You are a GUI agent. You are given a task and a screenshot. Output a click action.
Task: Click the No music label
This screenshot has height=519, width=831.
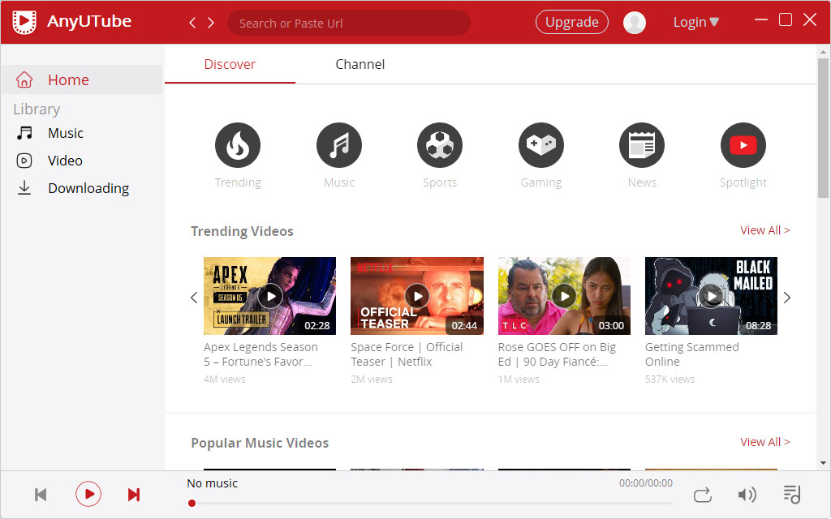[212, 483]
